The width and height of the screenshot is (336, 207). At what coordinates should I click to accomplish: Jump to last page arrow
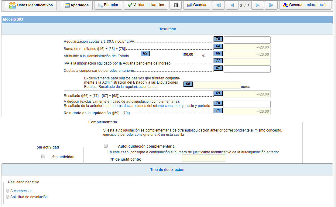coord(271,5)
